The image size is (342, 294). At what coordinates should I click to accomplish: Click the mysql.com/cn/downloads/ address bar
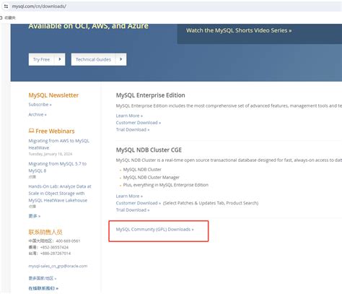172,7
